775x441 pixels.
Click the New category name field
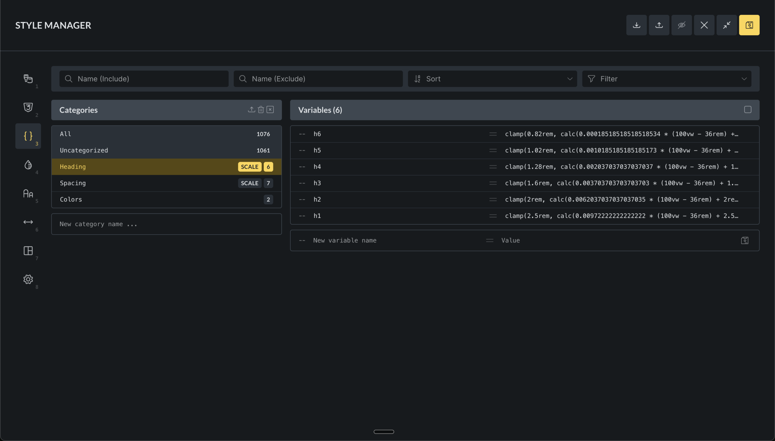click(x=166, y=224)
